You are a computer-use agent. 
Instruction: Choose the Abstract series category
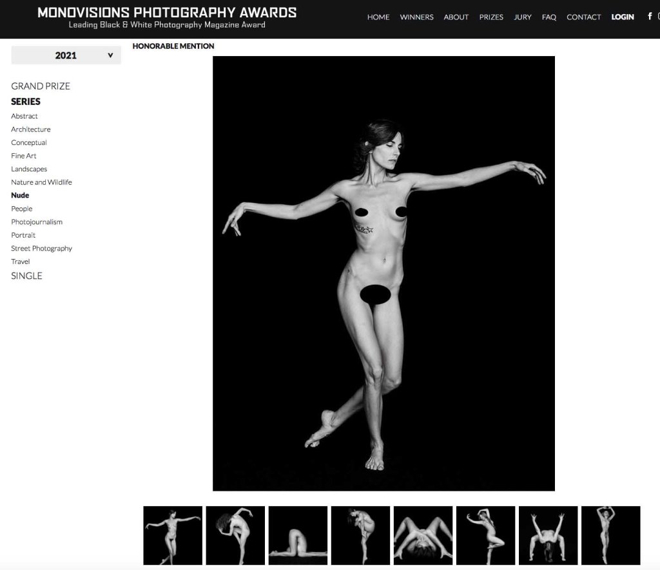pos(24,116)
